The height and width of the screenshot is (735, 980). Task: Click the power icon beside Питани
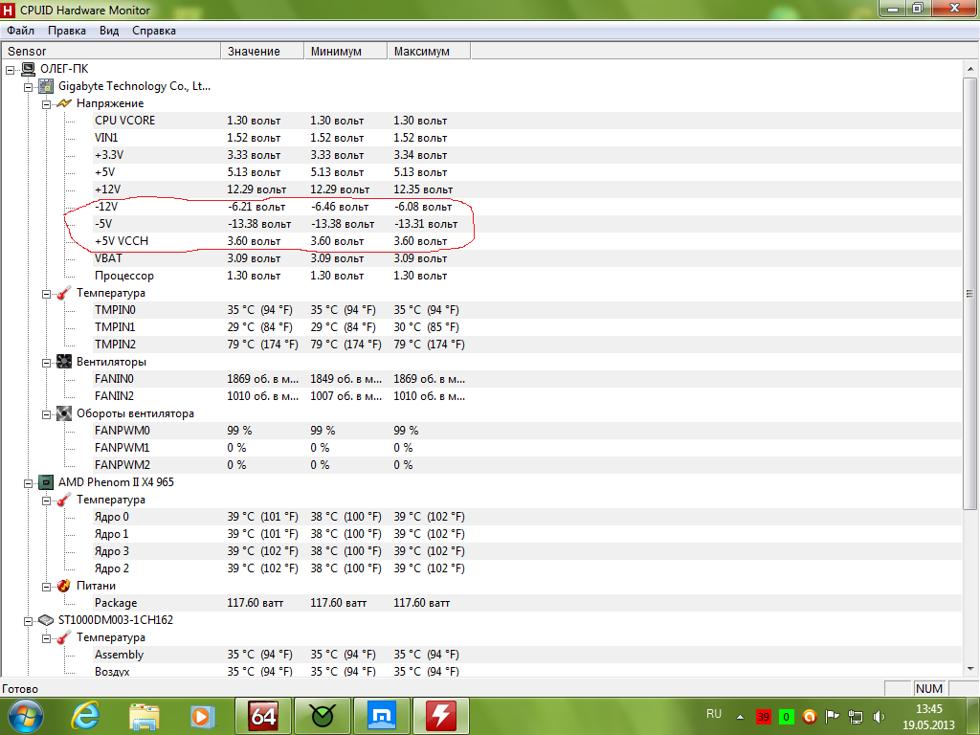coord(64,586)
